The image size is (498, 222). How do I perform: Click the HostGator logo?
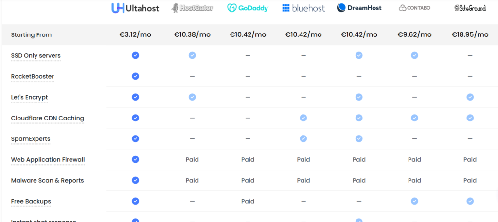pos(192,8)
